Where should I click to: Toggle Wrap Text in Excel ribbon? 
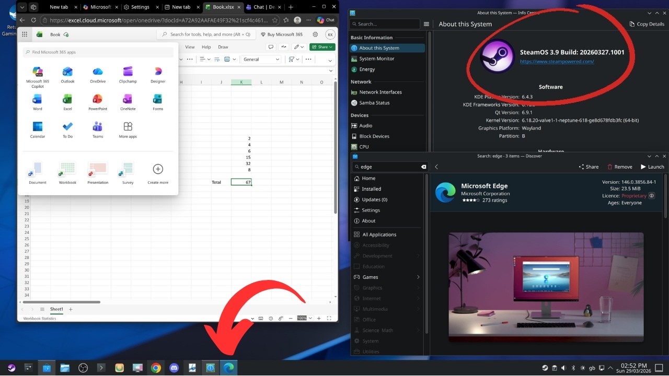click(216, 60)
